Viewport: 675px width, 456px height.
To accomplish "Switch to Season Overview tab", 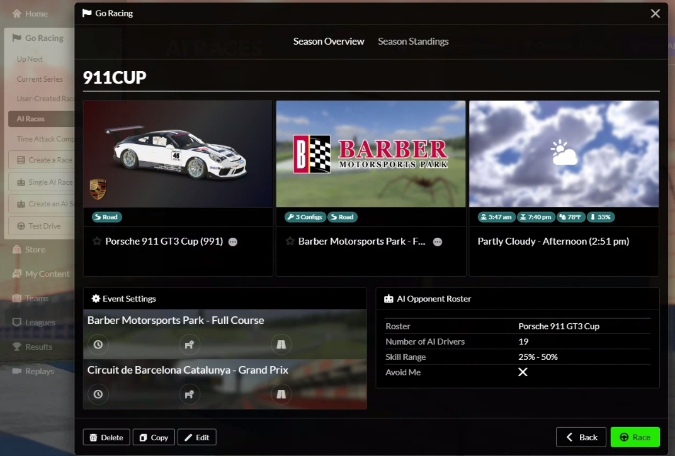I will pos(329,42).
